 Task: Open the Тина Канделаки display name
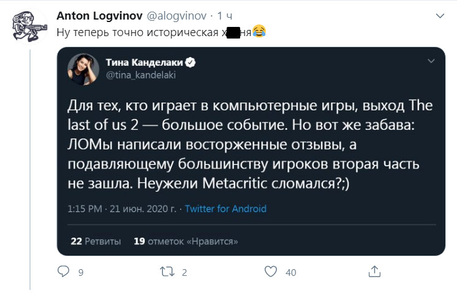click(145, 62)
